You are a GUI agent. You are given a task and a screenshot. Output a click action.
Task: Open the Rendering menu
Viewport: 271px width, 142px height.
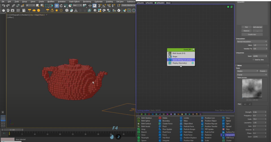[87, 2]
